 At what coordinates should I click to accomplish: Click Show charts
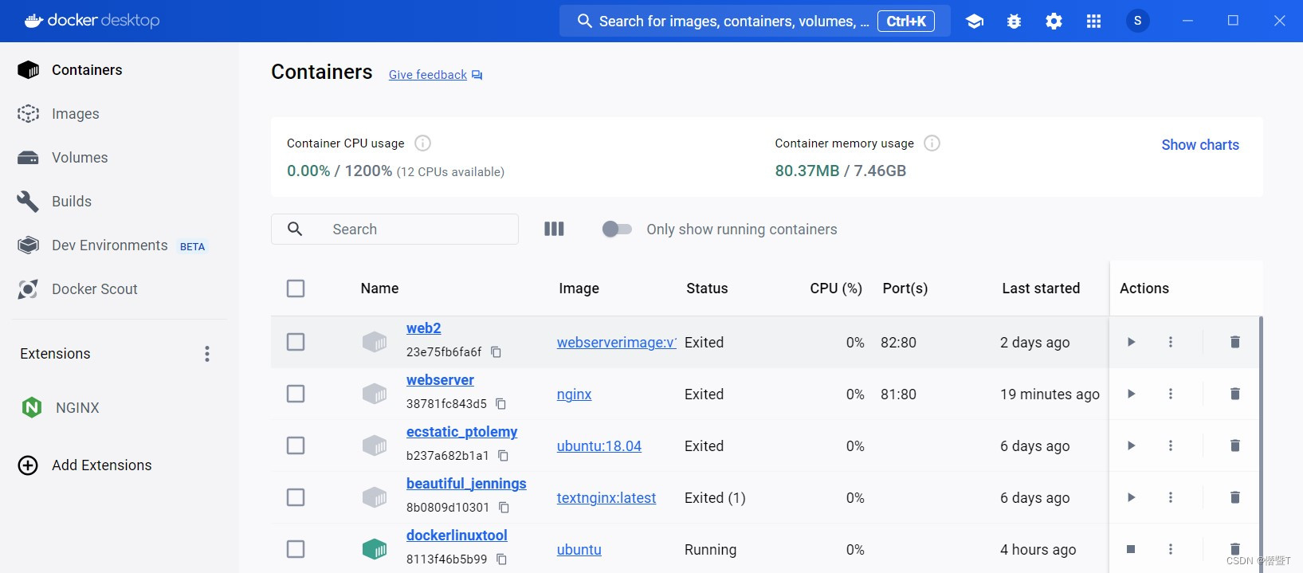pyautogui.click(x=1199, y=145)
